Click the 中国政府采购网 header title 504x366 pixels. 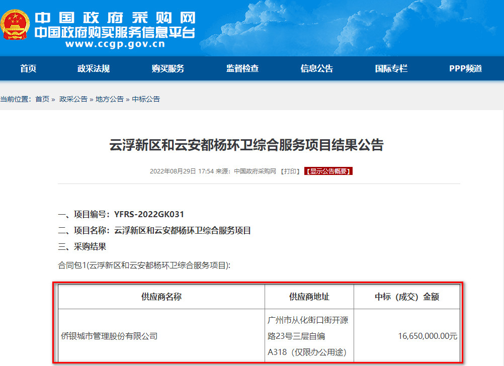click(x=115, y=18)
